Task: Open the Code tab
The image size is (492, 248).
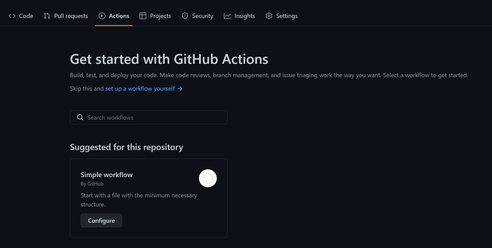Action: 21,16
